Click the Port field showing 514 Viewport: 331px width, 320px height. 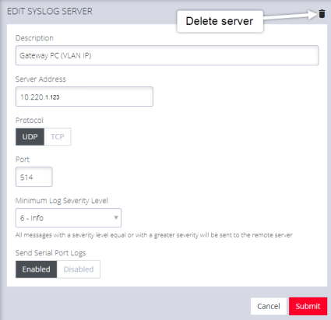click(34, 177)
